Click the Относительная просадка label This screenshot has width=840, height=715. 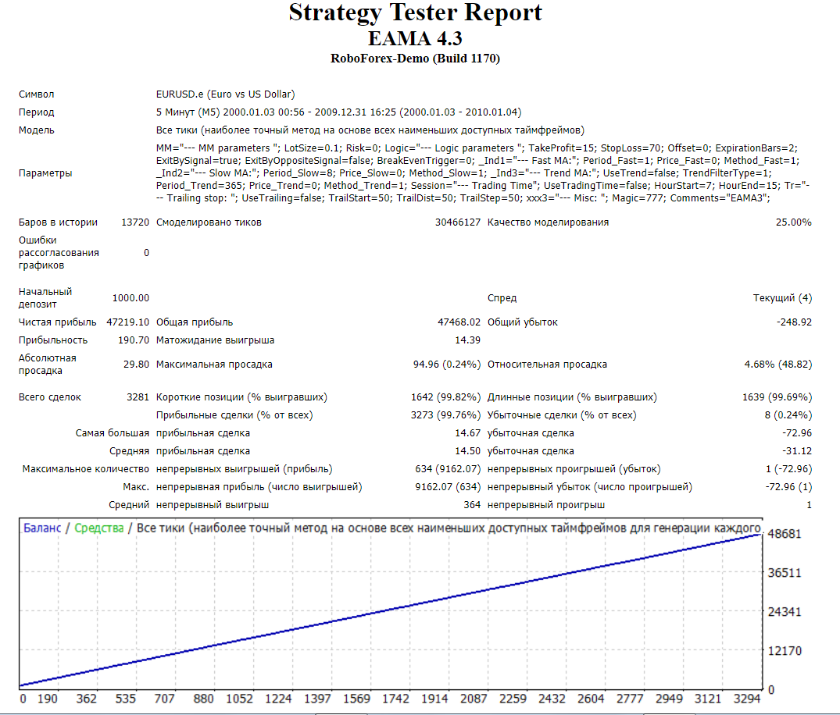click(547, 365)
